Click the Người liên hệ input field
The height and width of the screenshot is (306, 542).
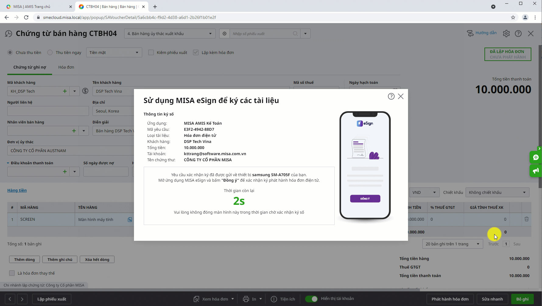(x=48, y=111)
